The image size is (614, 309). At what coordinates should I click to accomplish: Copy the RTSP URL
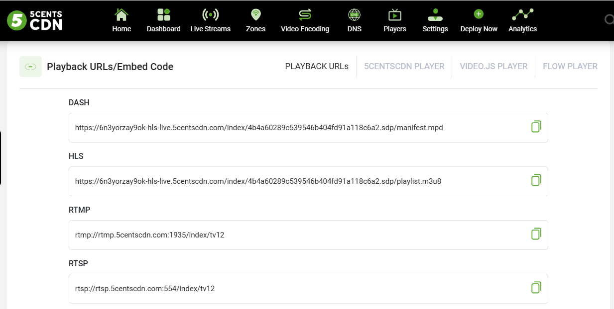coord(536,288)
